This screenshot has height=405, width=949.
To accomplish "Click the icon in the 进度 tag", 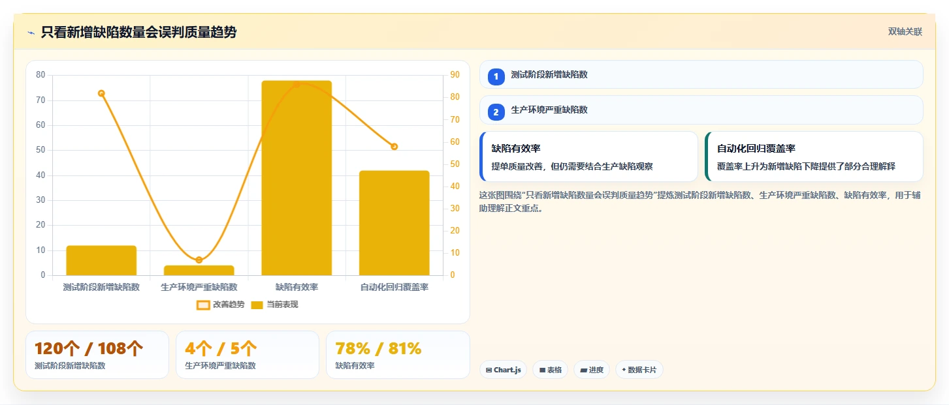I will 583,370.
